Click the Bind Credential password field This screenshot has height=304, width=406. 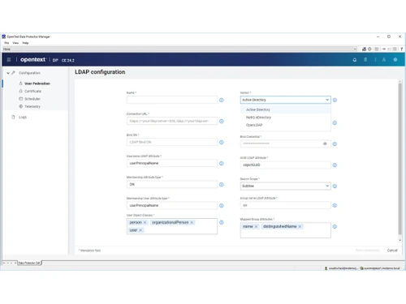point(286,143)
